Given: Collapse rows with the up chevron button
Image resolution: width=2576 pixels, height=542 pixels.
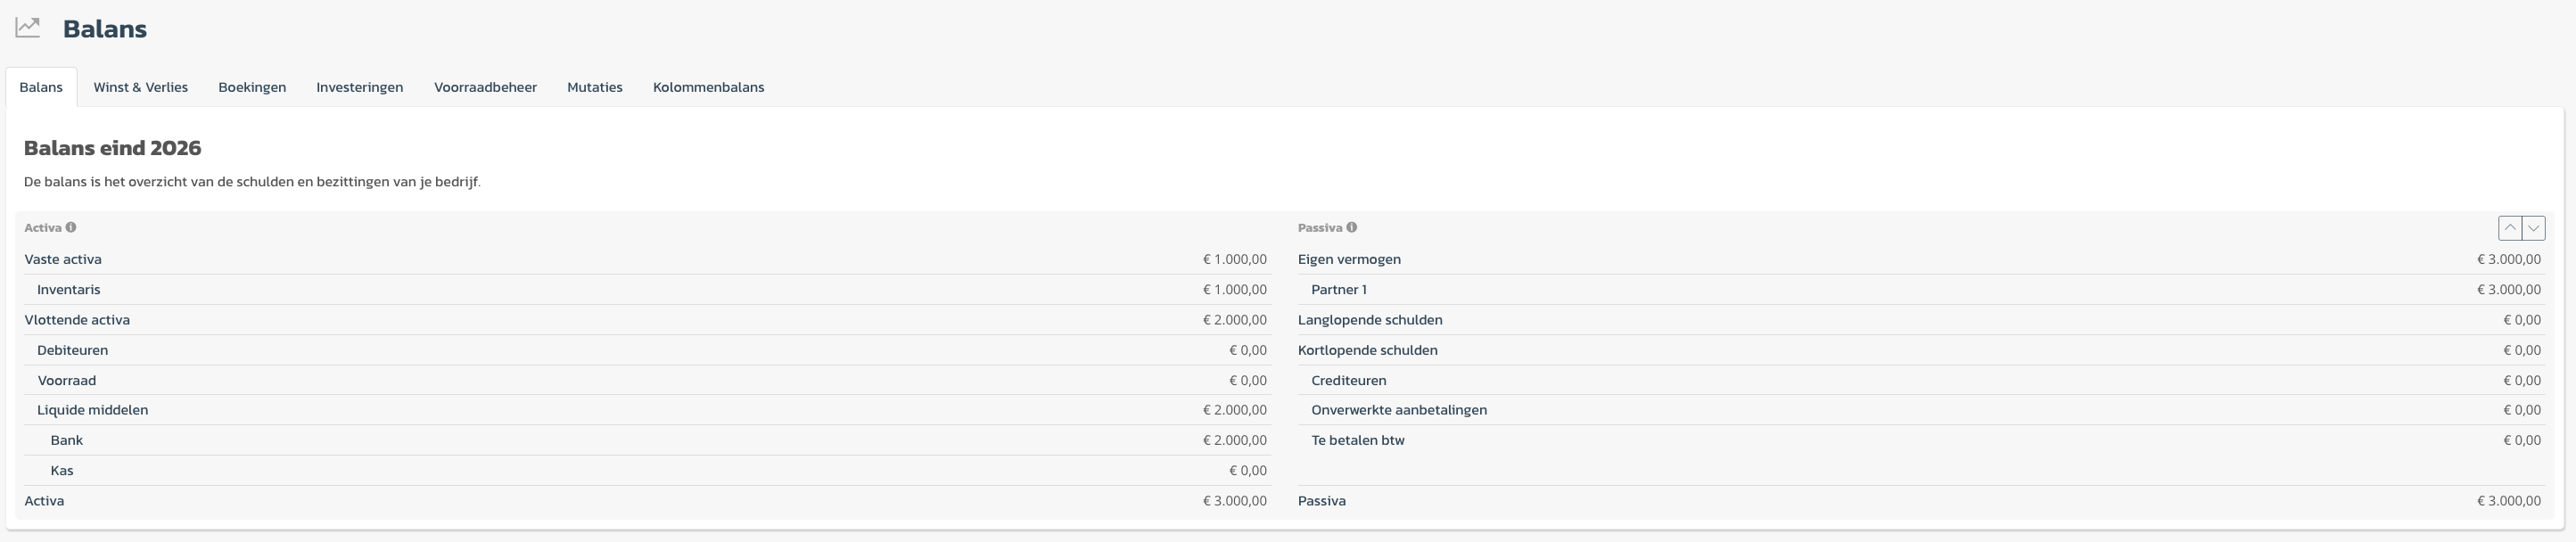Looking at the screenshot, I should pos(2509,228).
